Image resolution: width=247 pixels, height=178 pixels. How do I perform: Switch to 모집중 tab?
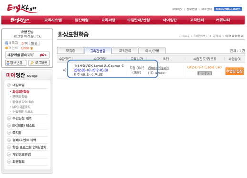(71, 51)
